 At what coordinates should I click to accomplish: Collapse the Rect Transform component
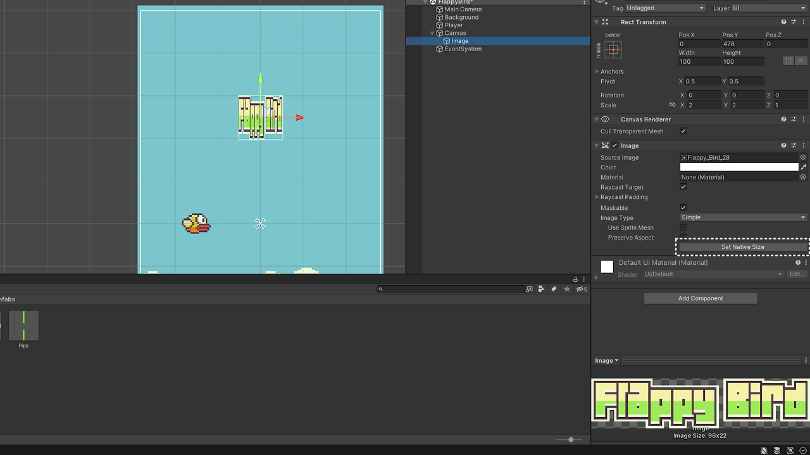596,22
